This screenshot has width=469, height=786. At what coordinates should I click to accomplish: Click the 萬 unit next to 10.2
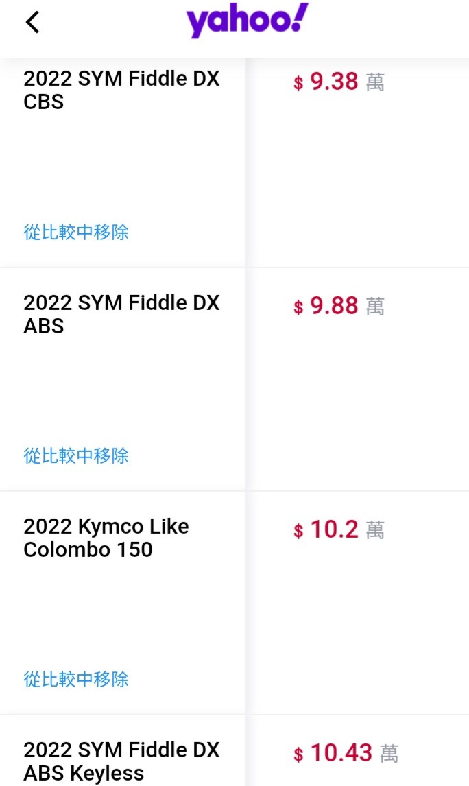click(375, 530)
